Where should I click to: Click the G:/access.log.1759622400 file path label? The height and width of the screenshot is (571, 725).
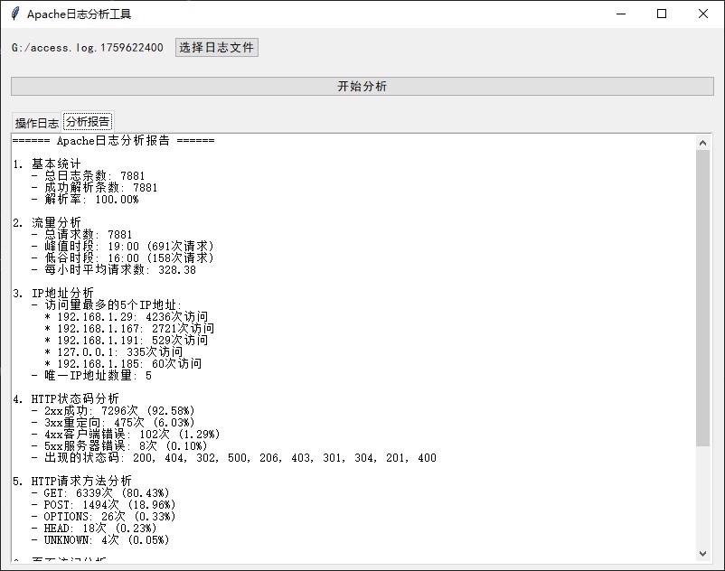[x=88, y=47]
